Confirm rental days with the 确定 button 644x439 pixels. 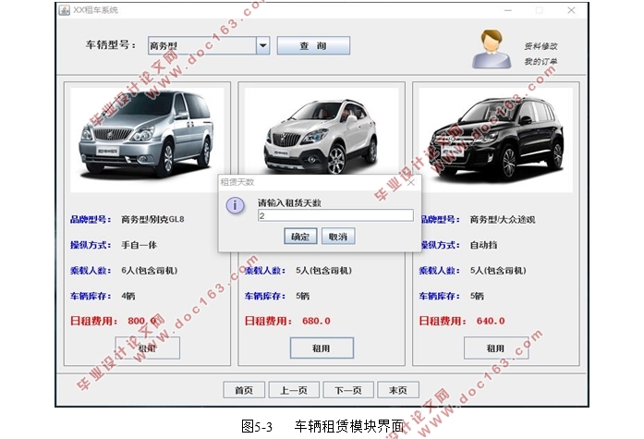pyautogui.click(x=300, y=237)
